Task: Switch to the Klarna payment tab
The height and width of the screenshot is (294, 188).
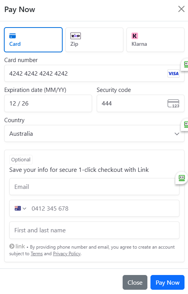Action: tap(156, 40)
